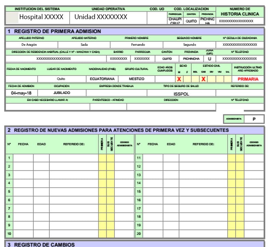
Task: Click the lugar de nacimiento 'Quito' field
Action: click(x=61, y=79)
